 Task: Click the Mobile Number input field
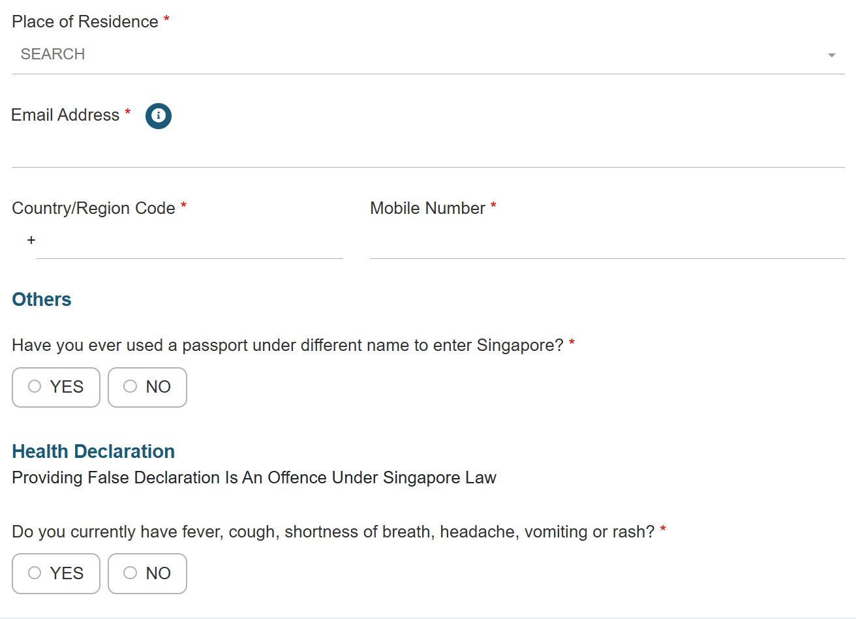(x=607, y=243)
